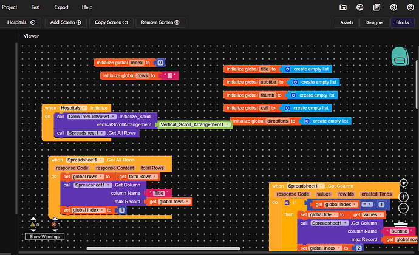Click the vertical workspace scrollbar

(x=417, y=84)
